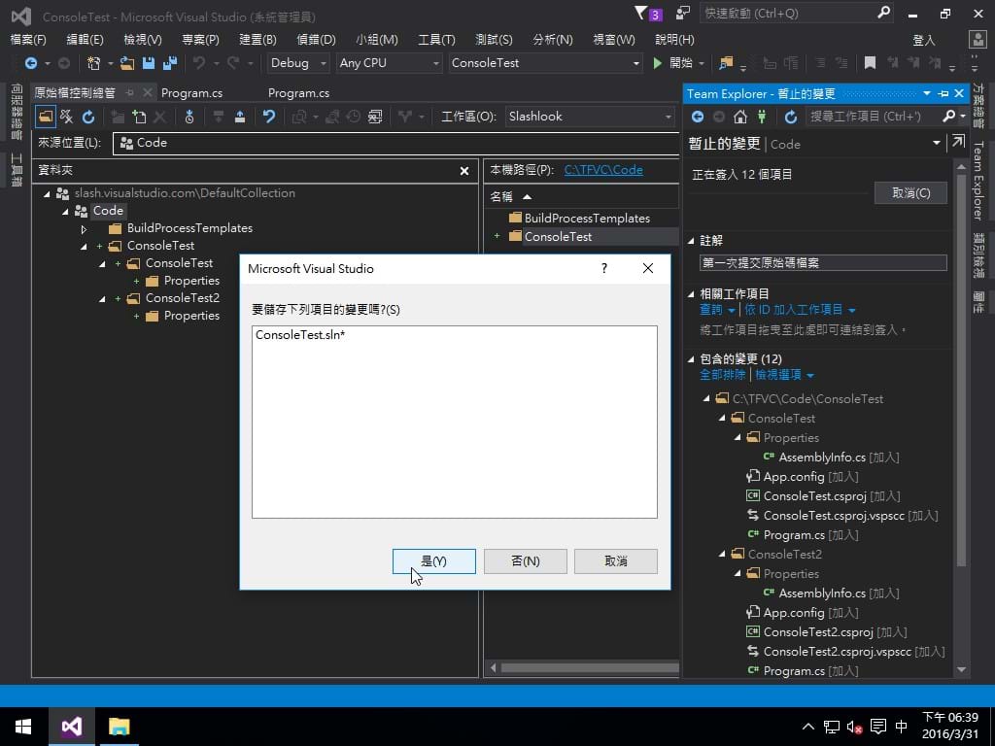
Task: Click the Check In upload arrow icon
Action: click(240, 117)
